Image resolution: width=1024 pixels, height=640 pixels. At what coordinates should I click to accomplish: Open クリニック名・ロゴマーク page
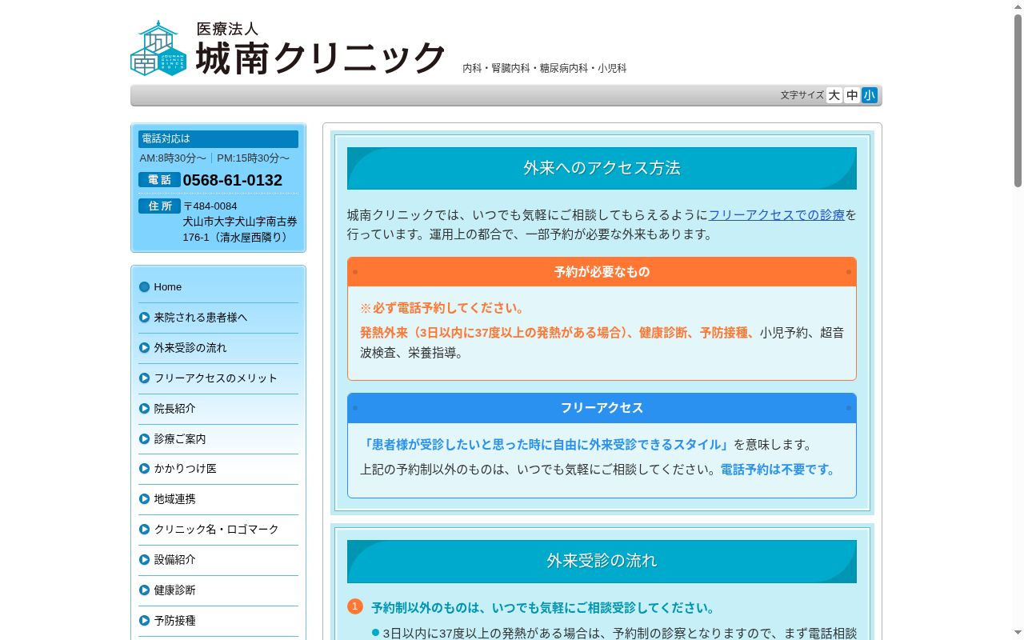click(x=218, y=530)
